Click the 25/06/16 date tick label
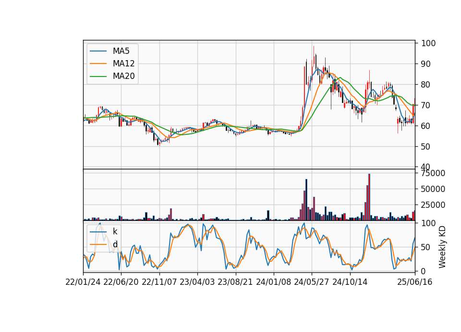This screenshot has width=461, height=332. coord(414,282)
